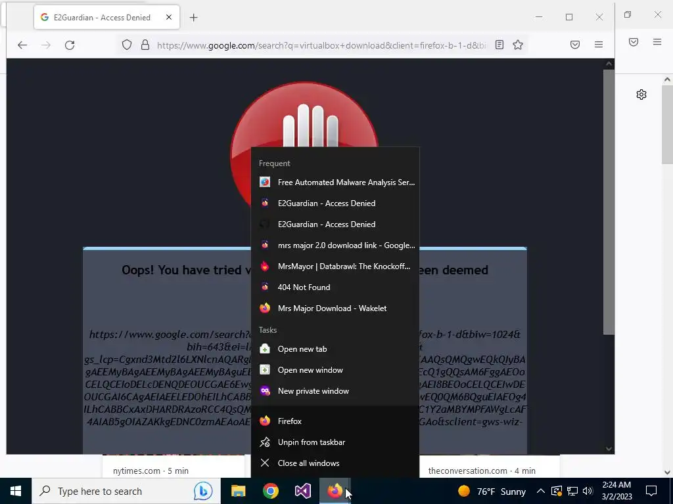Open the nytimes.com 5 min story card
673x504 pixels.
coord(173,467)
